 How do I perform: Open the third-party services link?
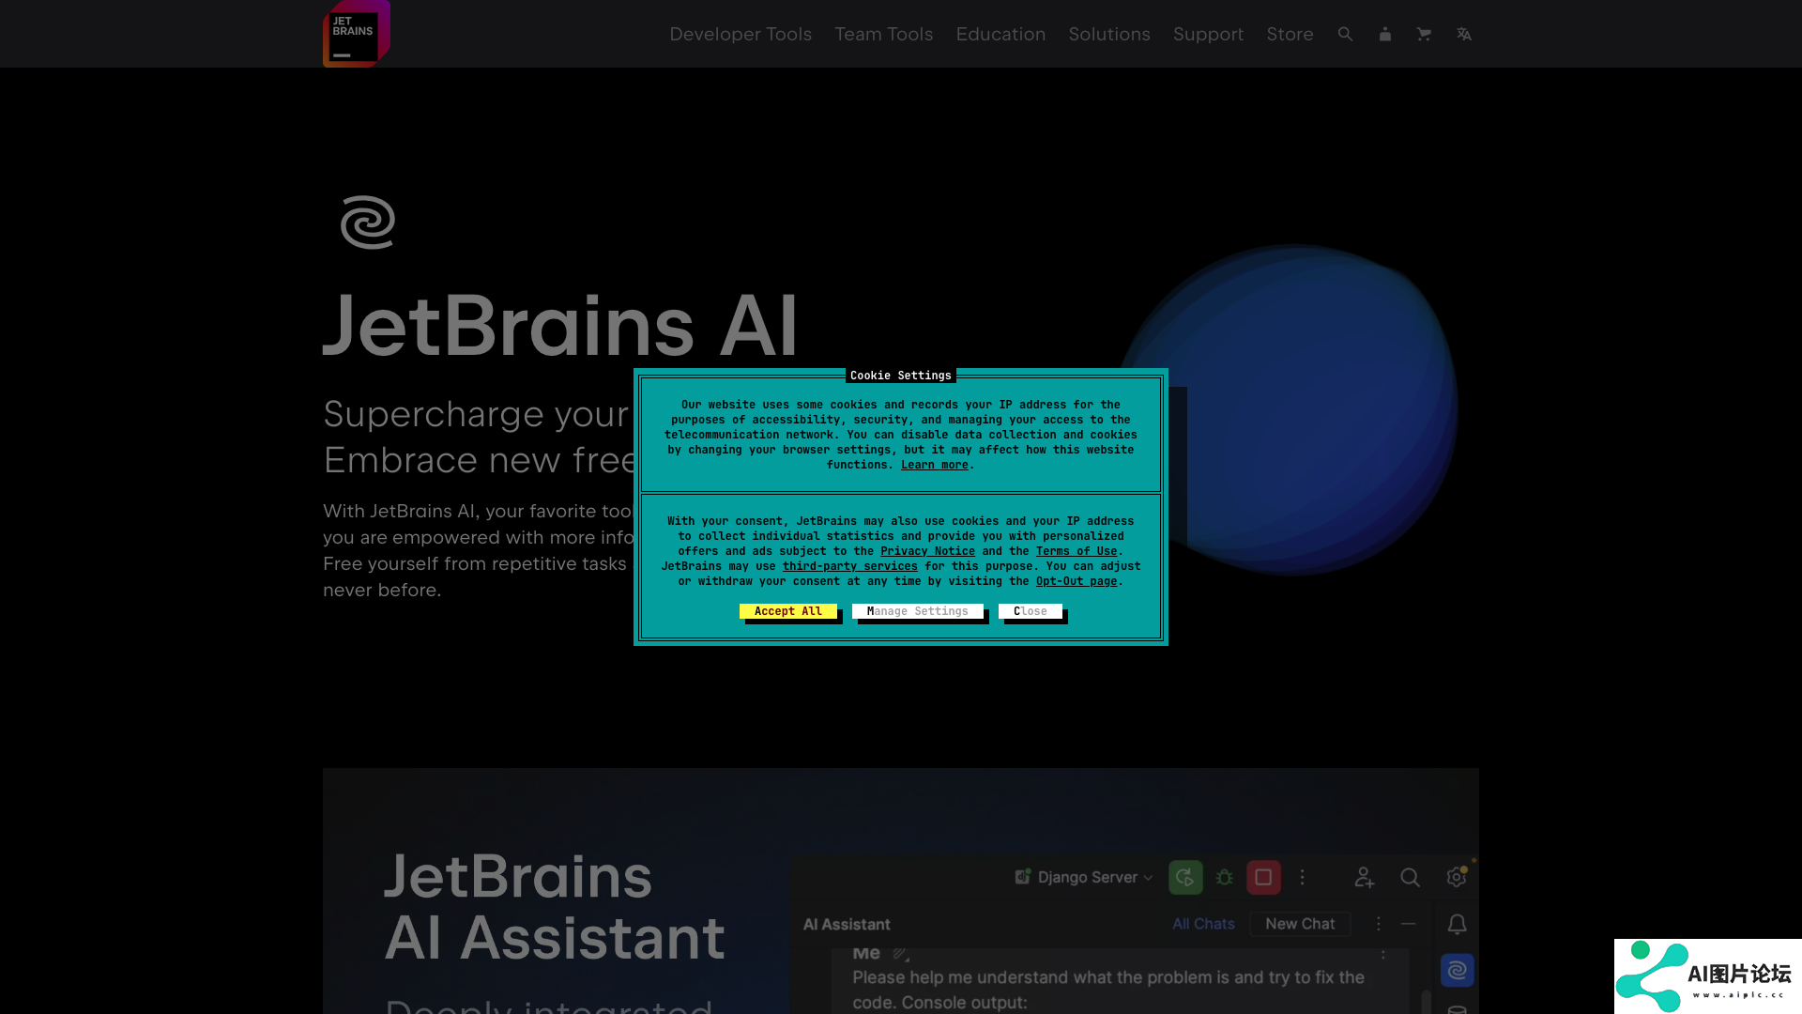(x=850, y=566)
